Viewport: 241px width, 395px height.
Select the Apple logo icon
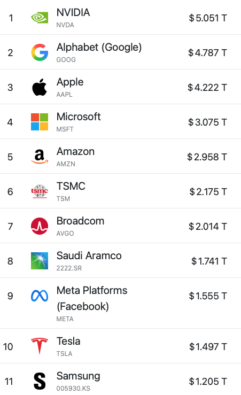coord(40,87)
